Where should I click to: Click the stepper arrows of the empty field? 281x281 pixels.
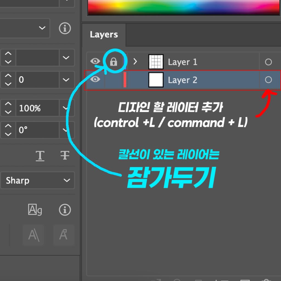pyautogui.click(x=8, y=58)
